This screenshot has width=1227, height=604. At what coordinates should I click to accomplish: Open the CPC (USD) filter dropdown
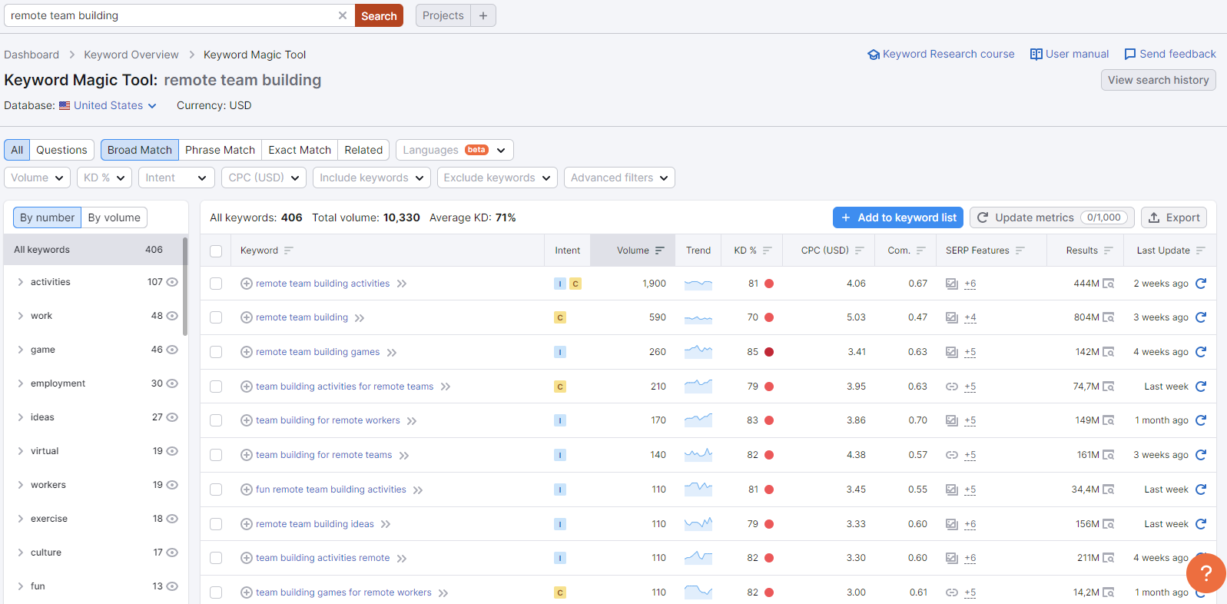(x=264, y=178)
